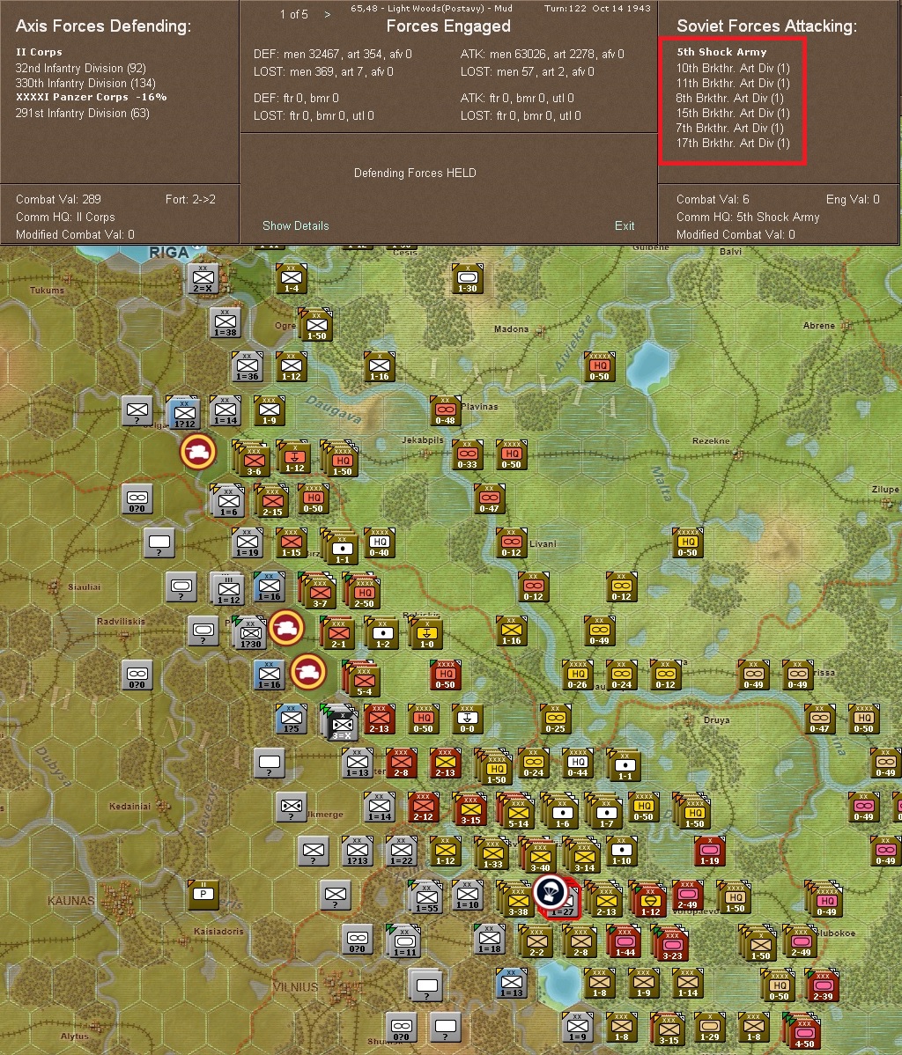The image size is (902, 1055).
Task: Select the 5-14 yellow infantry stack
Action: click(x=516, y=811)
